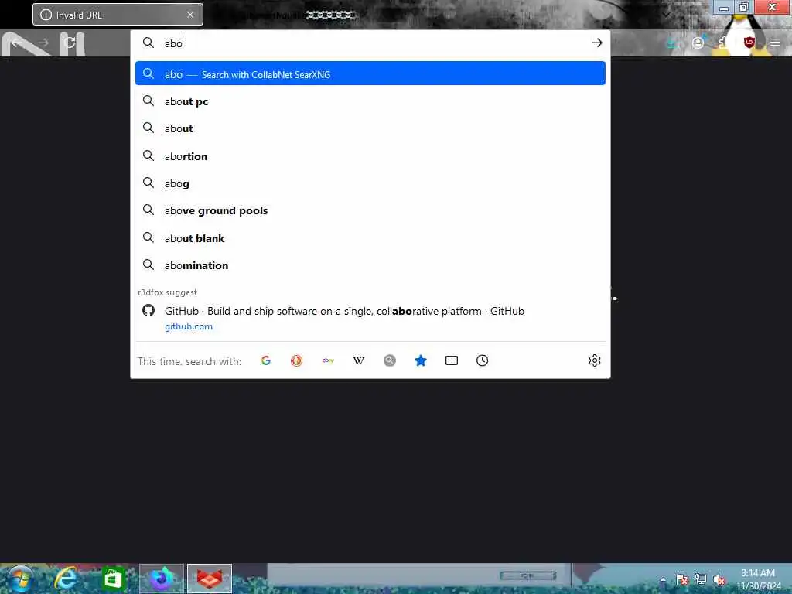Choose the 'above ground pools' suggestion
Image resolution: width=792 pixels, height=594 pixels.
pyautogui.click(x=370, y=210)
